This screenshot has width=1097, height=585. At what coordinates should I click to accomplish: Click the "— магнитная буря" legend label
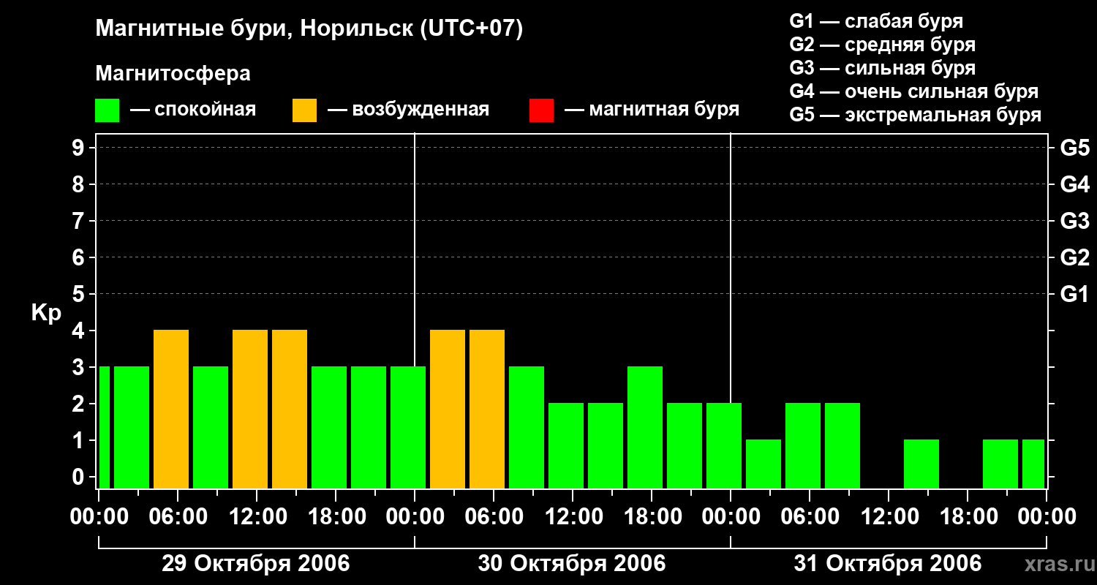(x=652, y=110)
